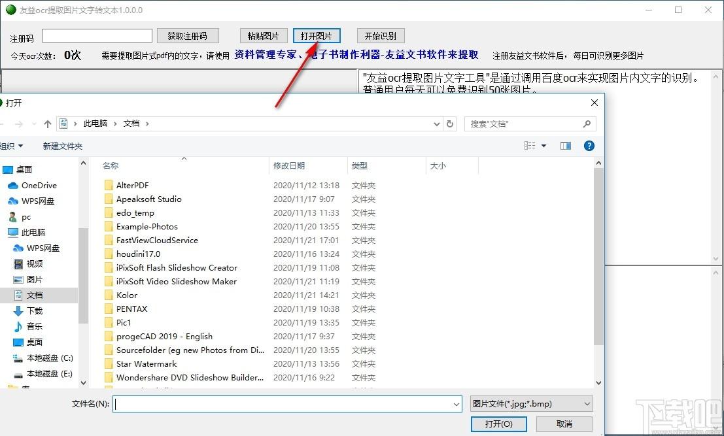The height and width of the screenshot is (436, 724).
Task: Click 新建文件夹 in the toolbar
Action: 63,146
